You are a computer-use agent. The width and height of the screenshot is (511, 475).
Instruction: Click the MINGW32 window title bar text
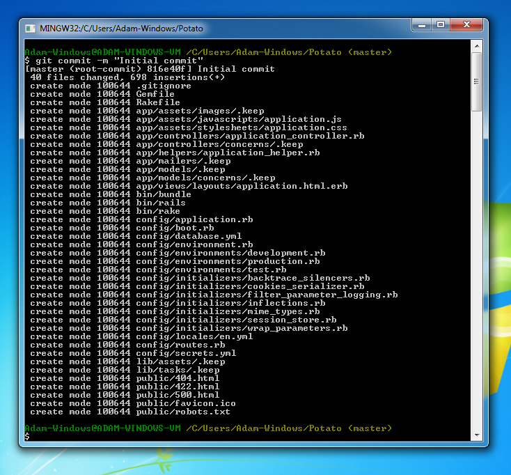(121, 29)
